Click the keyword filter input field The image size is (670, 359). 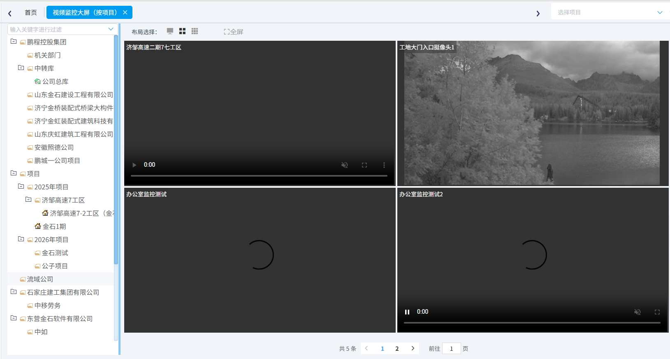(63, 29)
